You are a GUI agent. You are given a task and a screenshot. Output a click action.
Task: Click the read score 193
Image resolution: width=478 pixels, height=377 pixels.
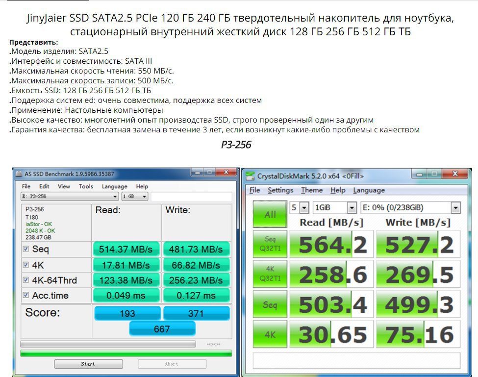pos(127,313)
